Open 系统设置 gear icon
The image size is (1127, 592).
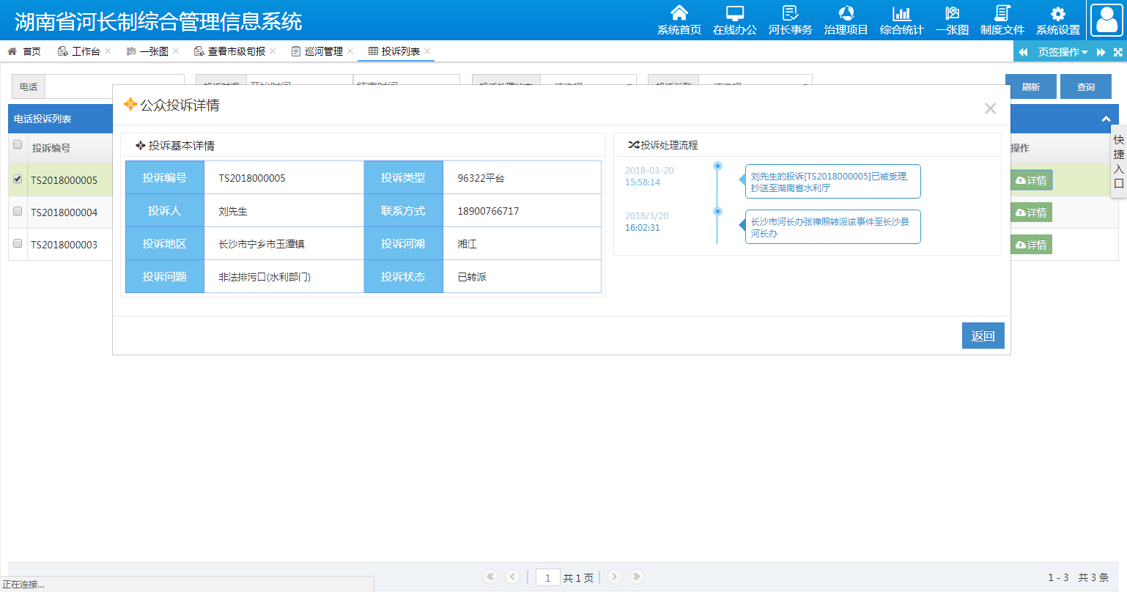pyautogui.click(x=1058, y=13)
